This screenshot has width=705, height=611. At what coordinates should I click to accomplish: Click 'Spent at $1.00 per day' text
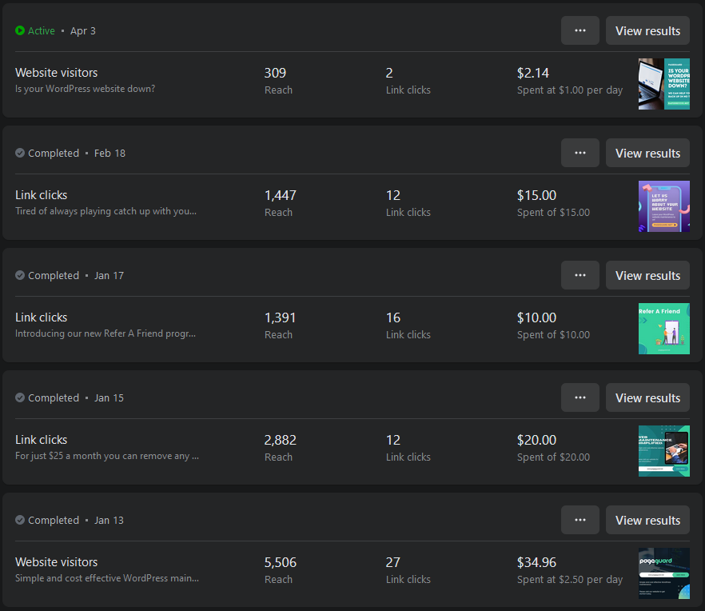570,90
